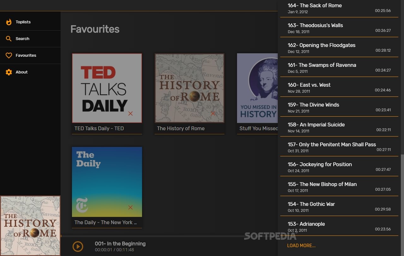The width and height of the screenshot is (404, 256).
Task: Click the now-playing title '001- In the Beginning'
Action: click(x=120, y=244)
